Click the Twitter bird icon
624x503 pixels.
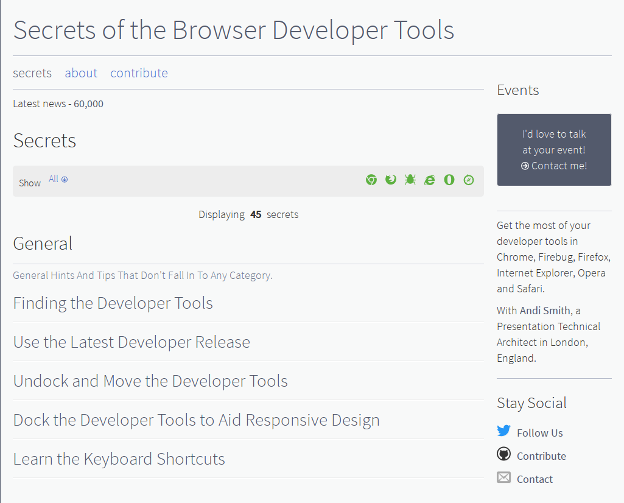point(503,431)
